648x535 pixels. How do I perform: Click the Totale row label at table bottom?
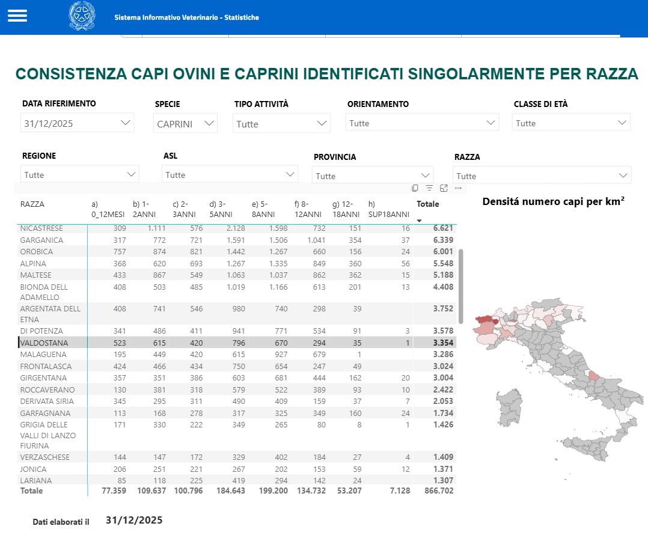(31, 491)
